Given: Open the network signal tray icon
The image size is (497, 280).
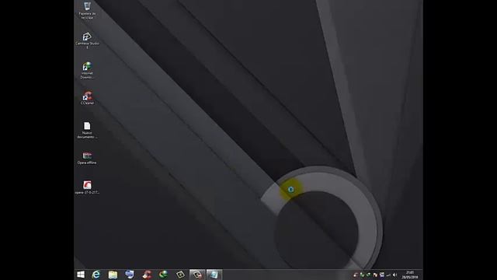Looking at the screenshot, I should (388, 275).
